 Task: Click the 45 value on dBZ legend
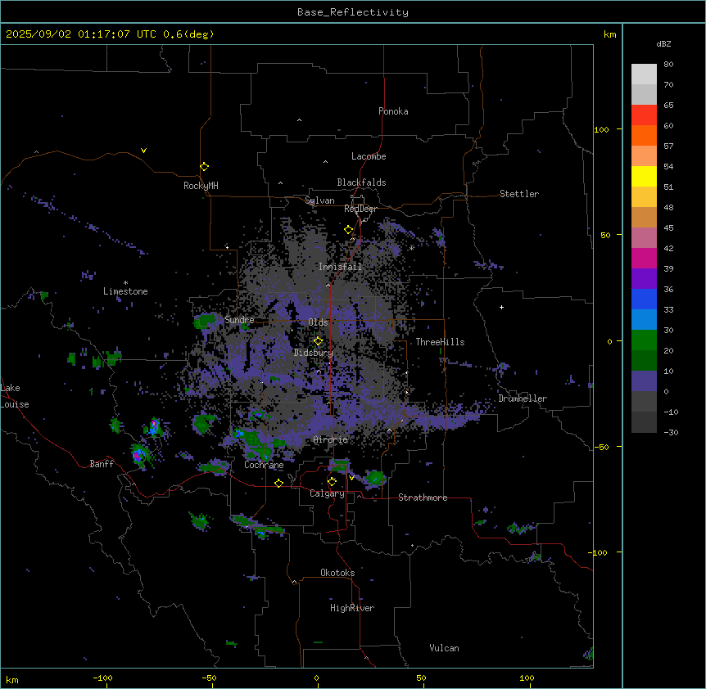(668, 228)
